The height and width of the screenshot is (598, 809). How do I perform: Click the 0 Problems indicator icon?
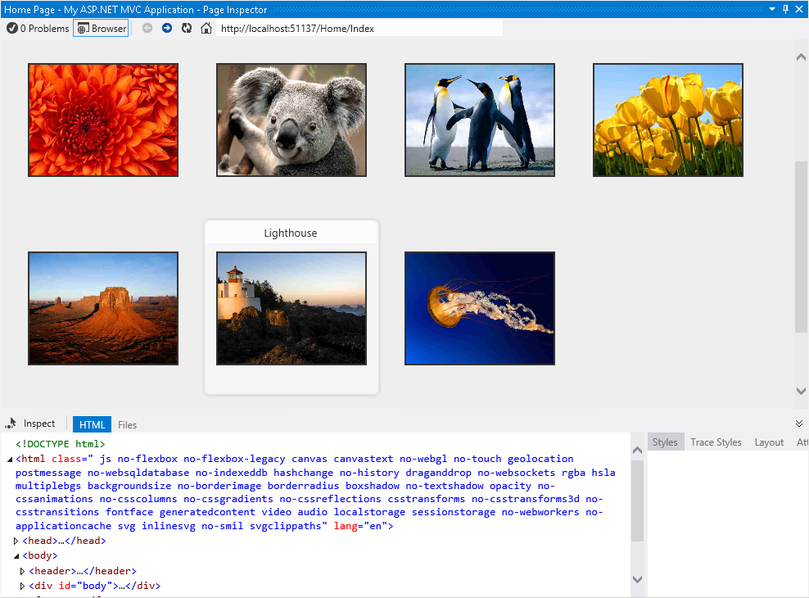pyautogui.click(x=12, y=27)
